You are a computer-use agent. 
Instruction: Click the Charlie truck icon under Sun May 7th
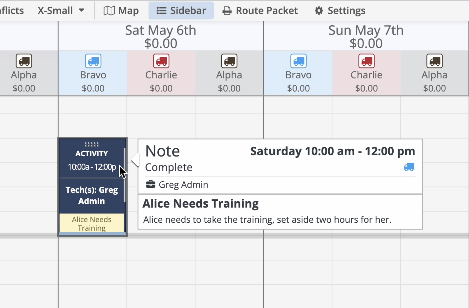click(366, 61)
